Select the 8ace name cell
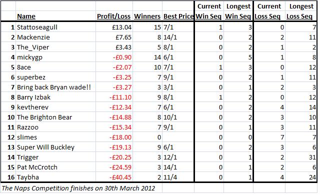This screenshot has width=320, height=195. point(55,67)
